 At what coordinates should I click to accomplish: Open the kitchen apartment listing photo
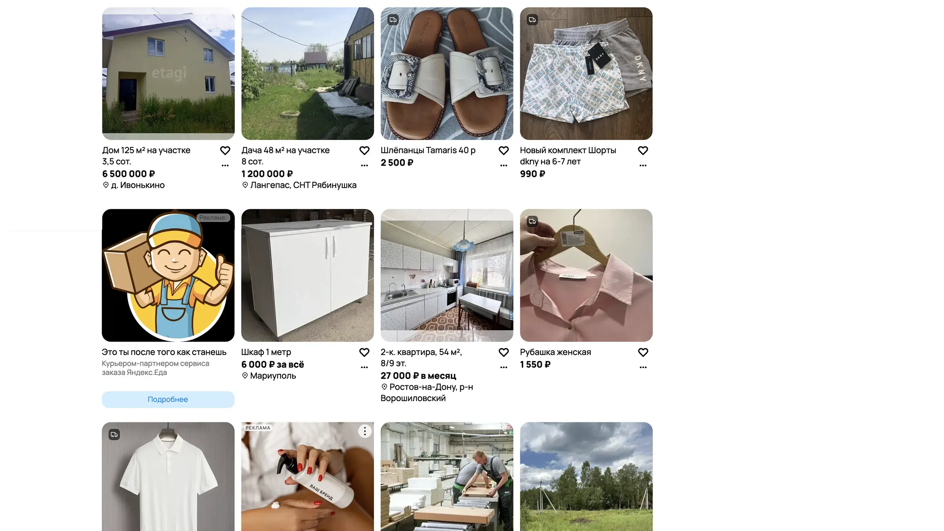tap(447, 275)
